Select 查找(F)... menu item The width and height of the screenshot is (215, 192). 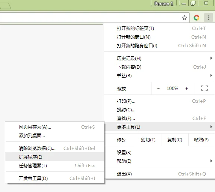[x=159, y=118]
